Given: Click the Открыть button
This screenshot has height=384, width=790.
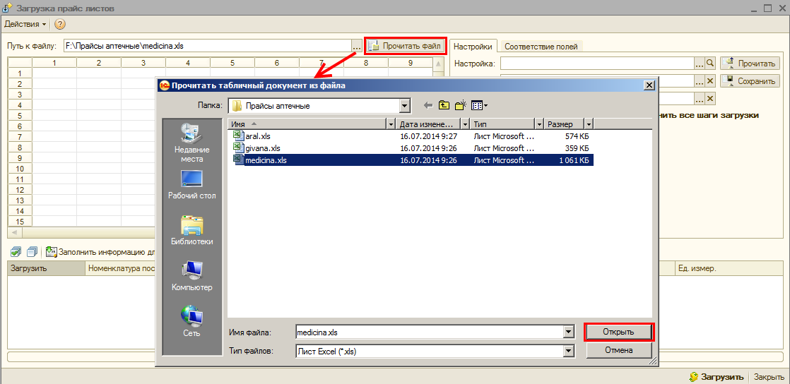Looking at the screenshot, I should [618, 332].
